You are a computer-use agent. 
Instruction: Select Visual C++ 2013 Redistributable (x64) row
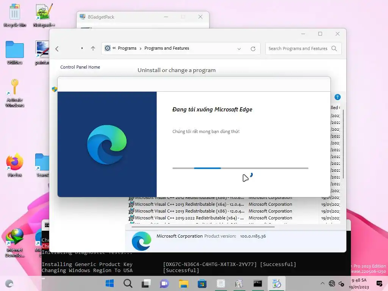coord(235,204)
